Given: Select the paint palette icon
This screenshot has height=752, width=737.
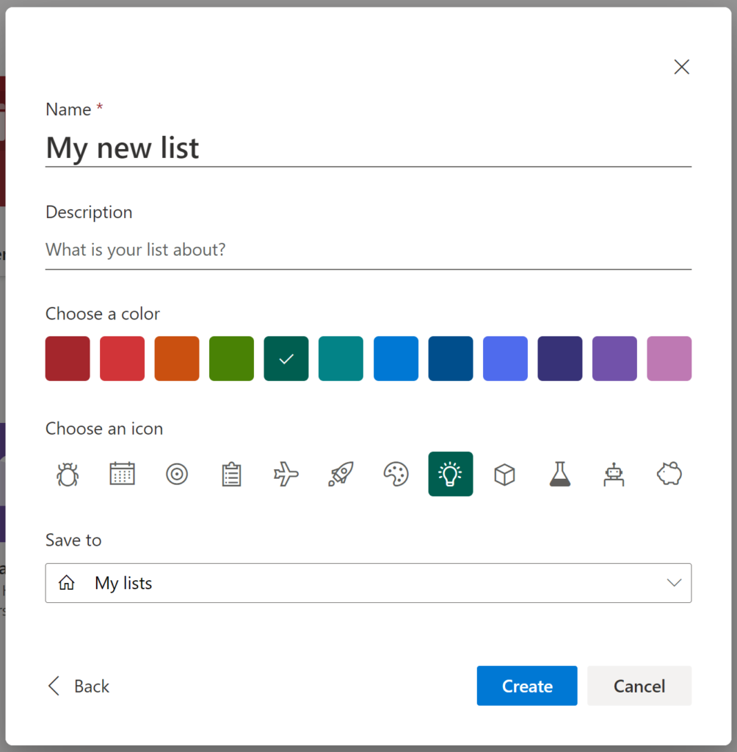Looking at the screenshot, I should tap(396, 474).
